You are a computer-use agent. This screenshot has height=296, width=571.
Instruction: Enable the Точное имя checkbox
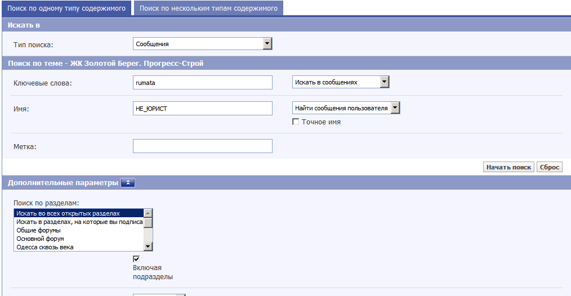pos(296,122)
